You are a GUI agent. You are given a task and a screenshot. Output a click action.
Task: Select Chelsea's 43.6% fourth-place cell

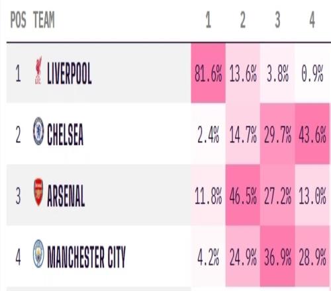[312, 134]
